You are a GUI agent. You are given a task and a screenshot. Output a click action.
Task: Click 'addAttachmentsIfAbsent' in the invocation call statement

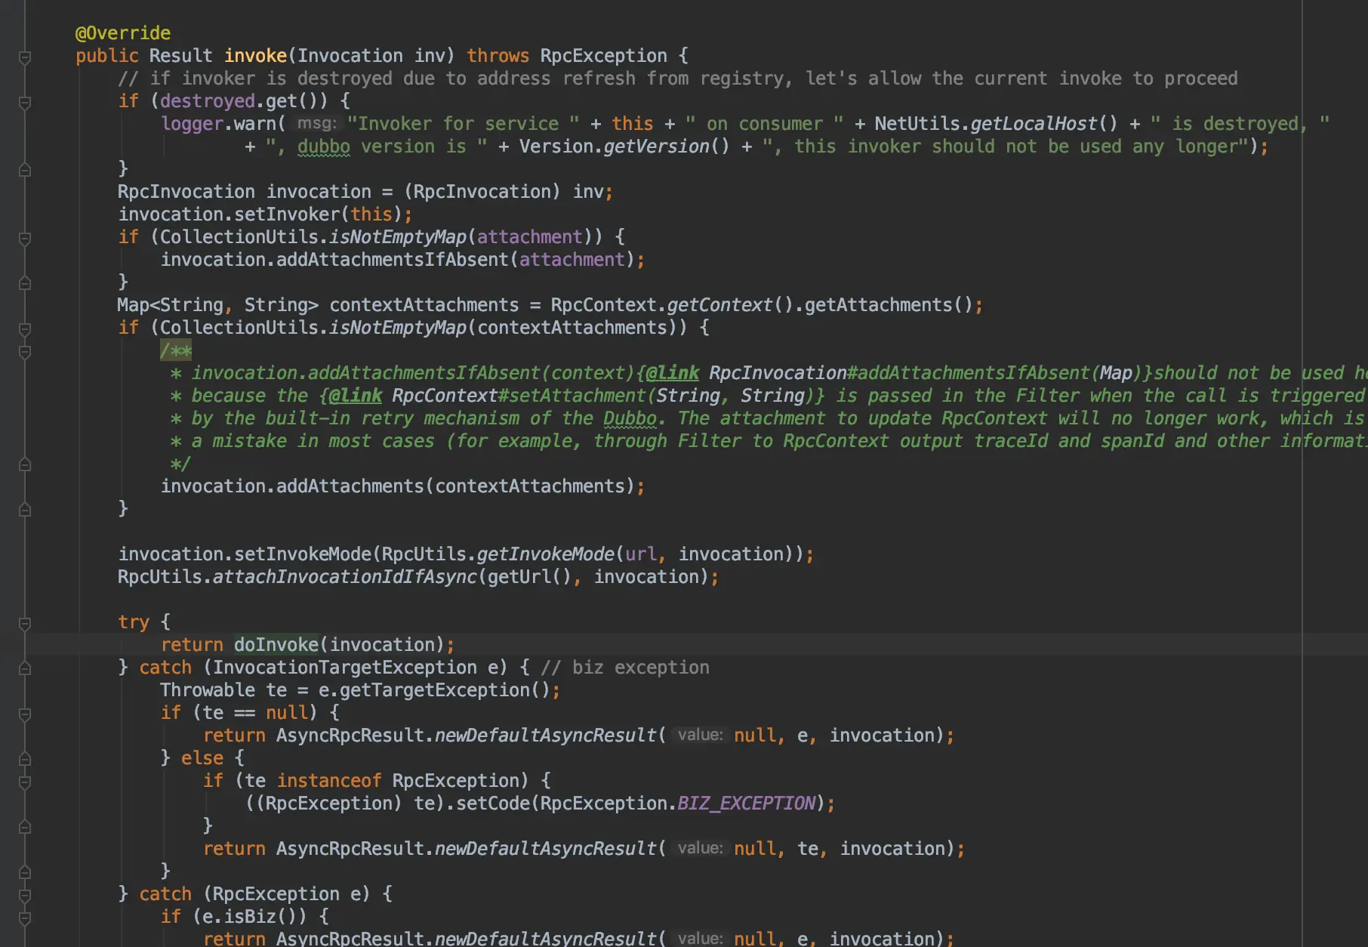coord(392,260)
